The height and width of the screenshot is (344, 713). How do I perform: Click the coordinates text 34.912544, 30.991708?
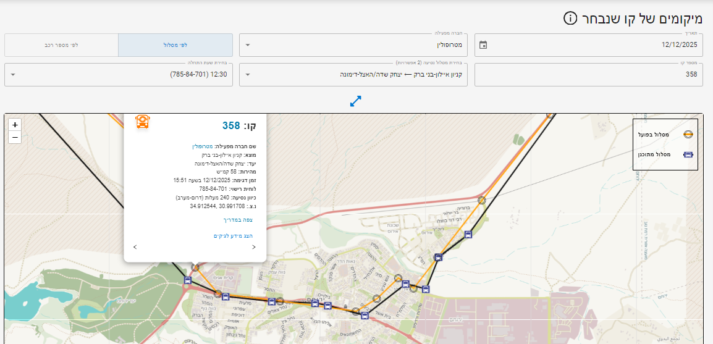point(218,206)
